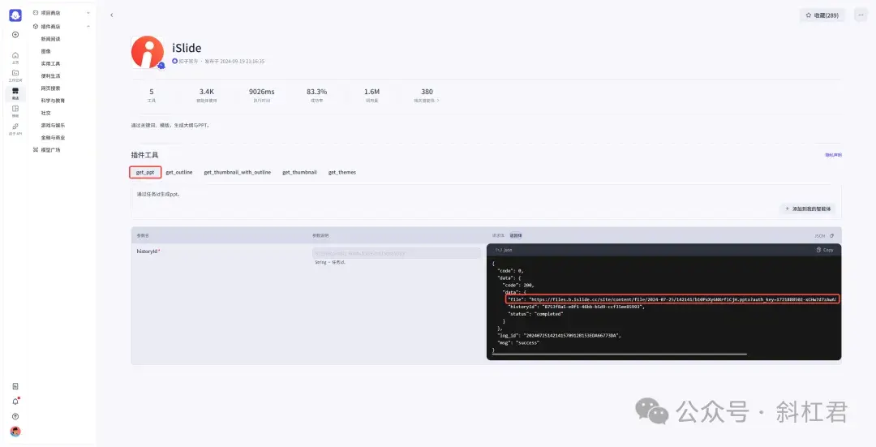Open the 工作空间 workspace folder icon

[15, 75]
